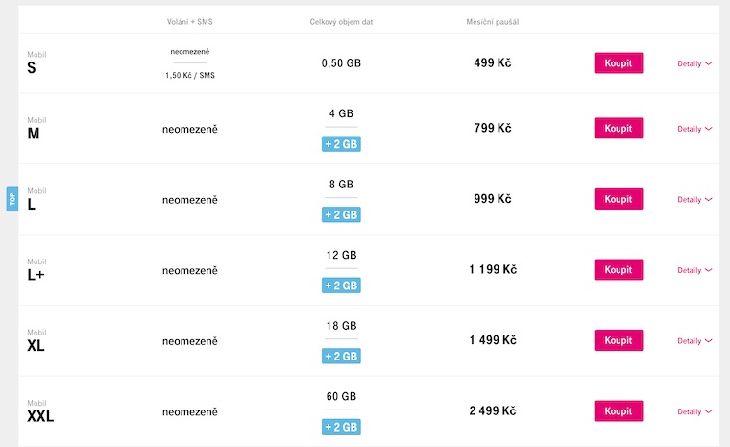Expand Detaily for Mobil S
The image size is (730, 447).
point(694,64)
